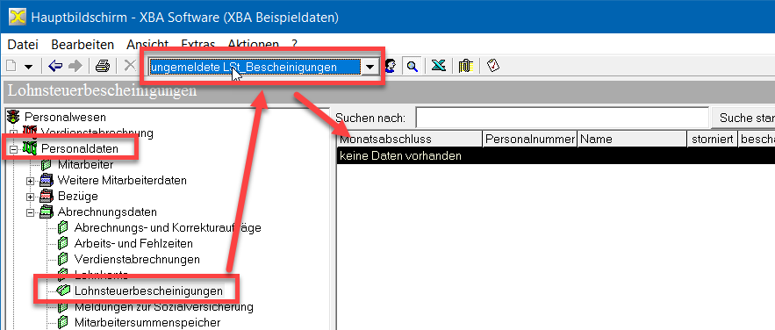Click the book icon beside Meldungen zur Sozialversicherung
The image size is (775, 330).
[x=63, y=307]
